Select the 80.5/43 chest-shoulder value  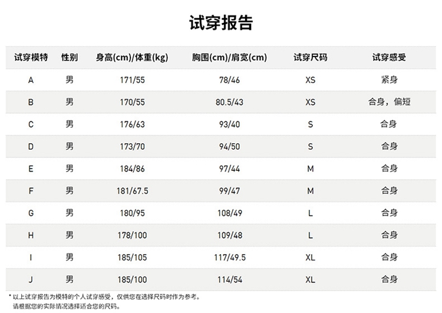pyautogui.click(x=229, y=102)
